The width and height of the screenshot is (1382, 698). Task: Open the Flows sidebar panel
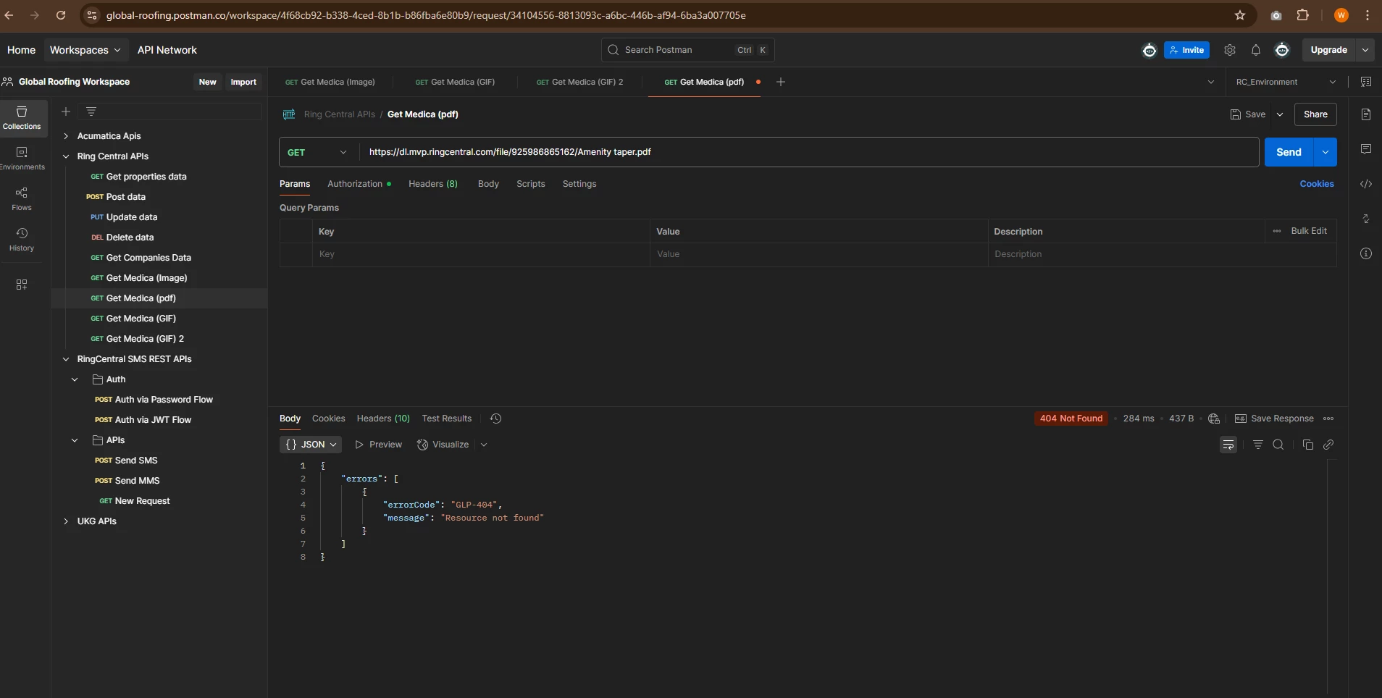click(22, 198)
